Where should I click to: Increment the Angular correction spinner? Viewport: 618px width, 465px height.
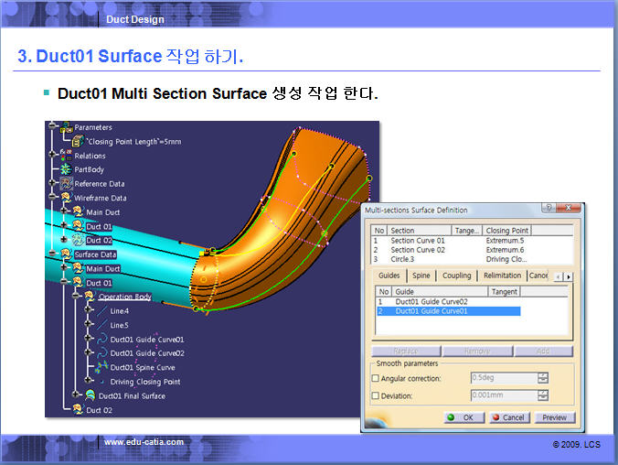coord(543,375)
